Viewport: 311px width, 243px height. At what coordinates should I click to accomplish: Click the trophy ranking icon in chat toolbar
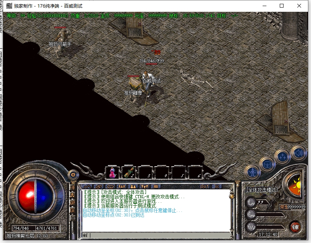click(144, 186)
